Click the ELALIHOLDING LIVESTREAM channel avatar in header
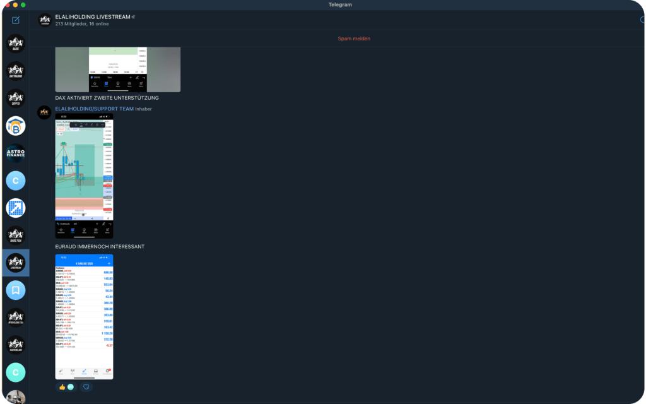This screenshot has width=646, height=404. [45, 20]
